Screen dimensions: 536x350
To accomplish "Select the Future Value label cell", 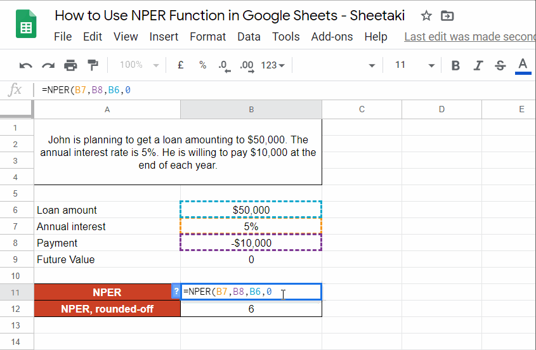I will point(107,259).
